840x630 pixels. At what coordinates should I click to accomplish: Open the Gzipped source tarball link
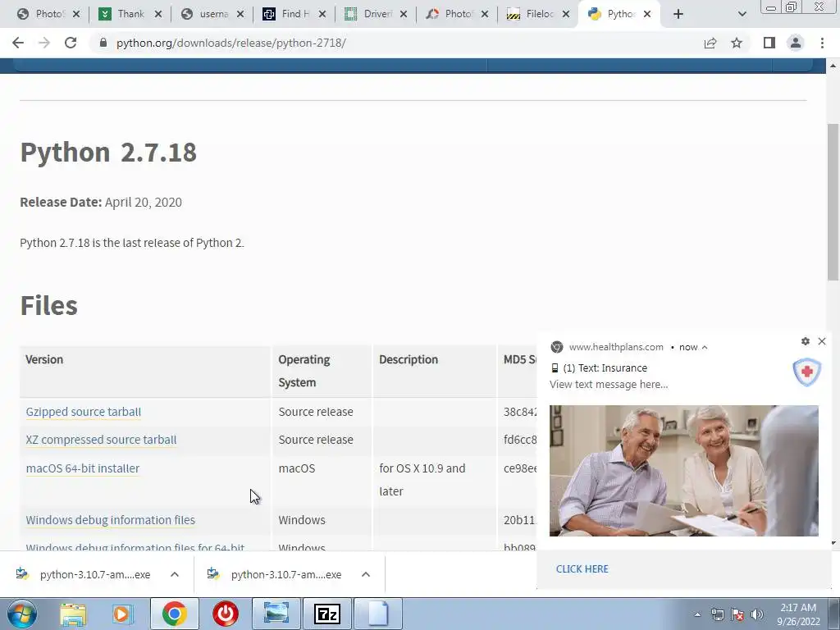84,412
